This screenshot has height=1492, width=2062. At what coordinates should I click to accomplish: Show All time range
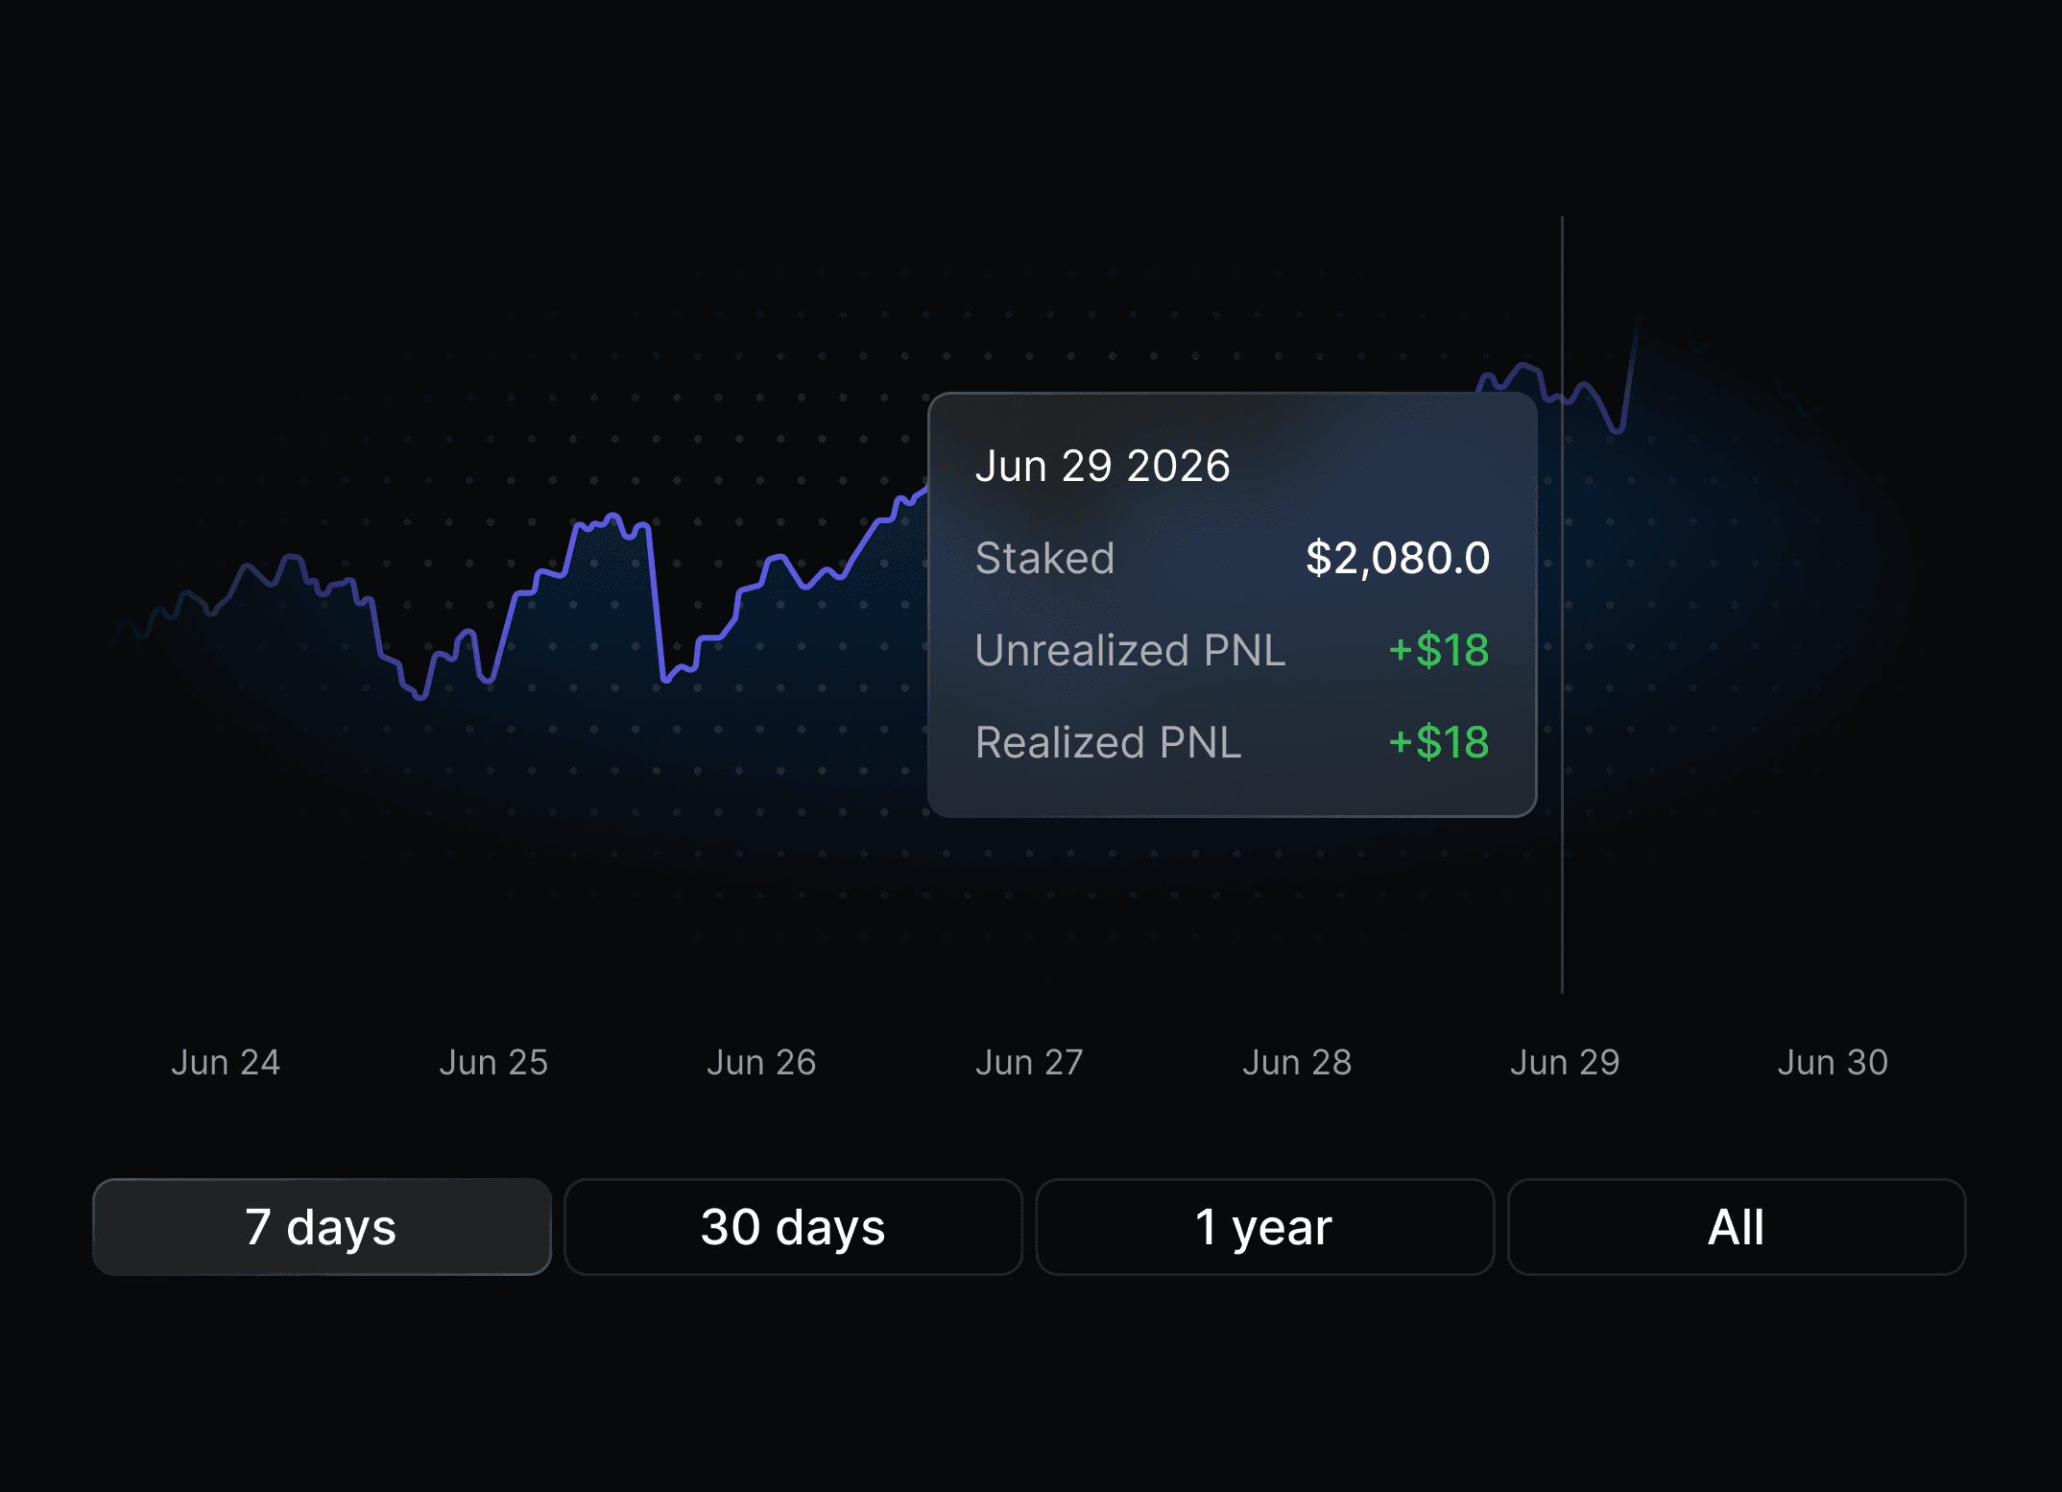(1736, 1227)
